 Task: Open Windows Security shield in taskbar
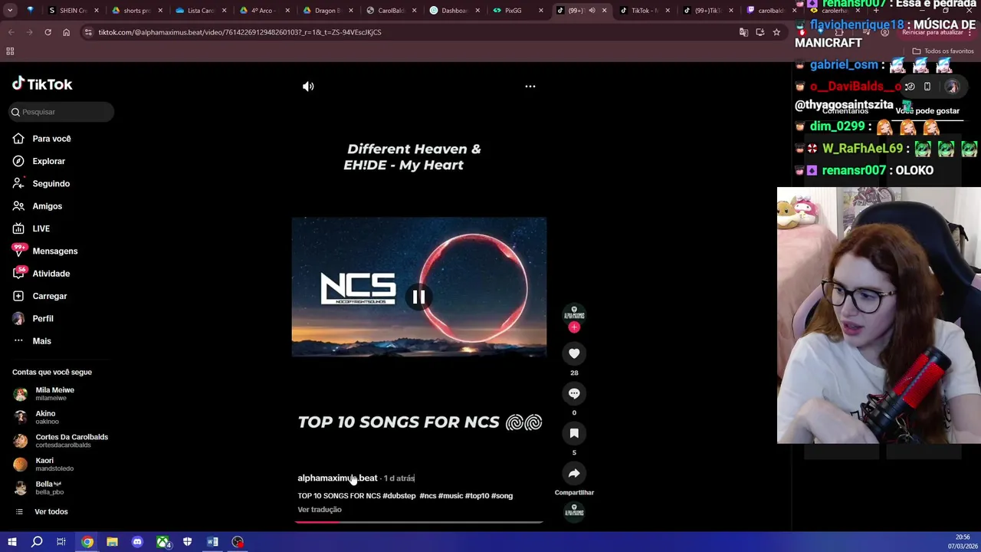(188, 542)
